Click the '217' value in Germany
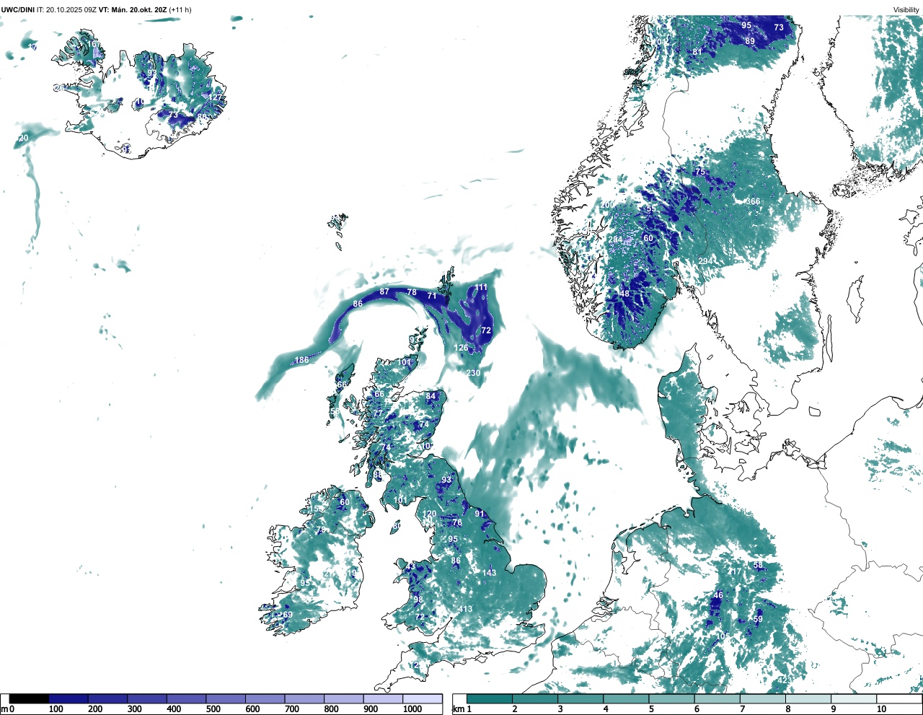 tap(734, 572)
